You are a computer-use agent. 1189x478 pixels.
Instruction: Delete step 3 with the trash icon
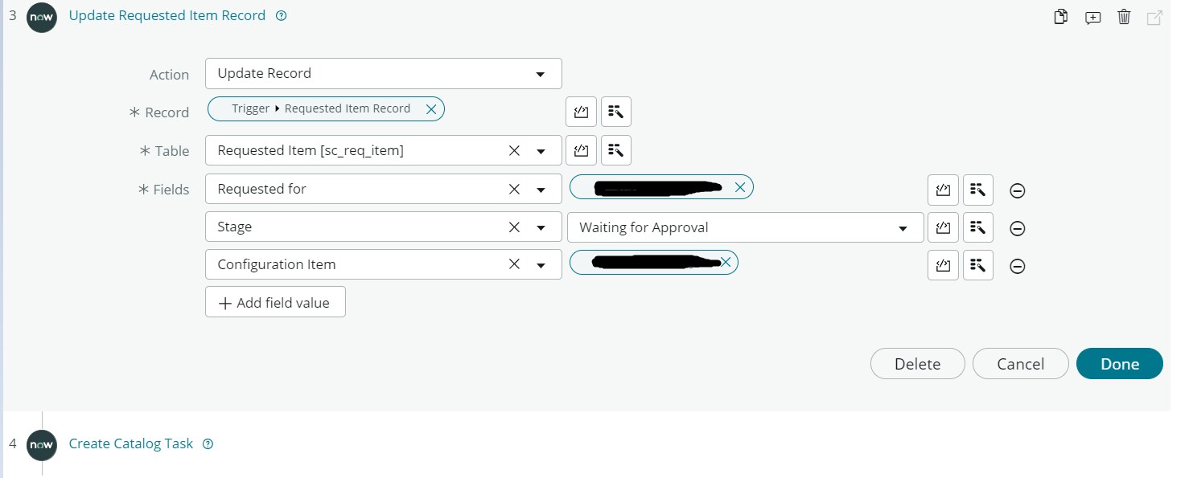(x=1124, y=16)
